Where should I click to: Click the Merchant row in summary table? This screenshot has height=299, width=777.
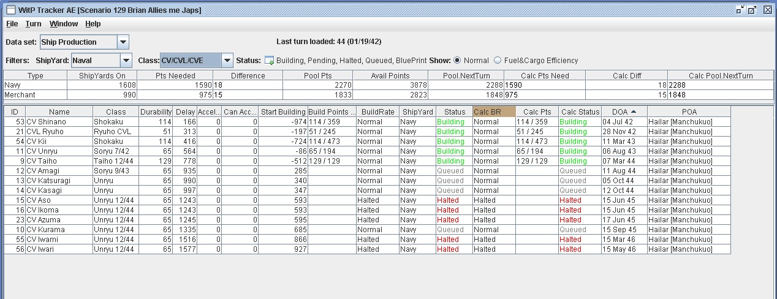(388, 95)
